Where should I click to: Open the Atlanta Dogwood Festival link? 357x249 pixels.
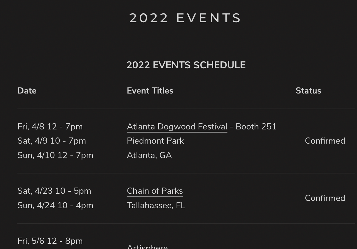point(177,127)
